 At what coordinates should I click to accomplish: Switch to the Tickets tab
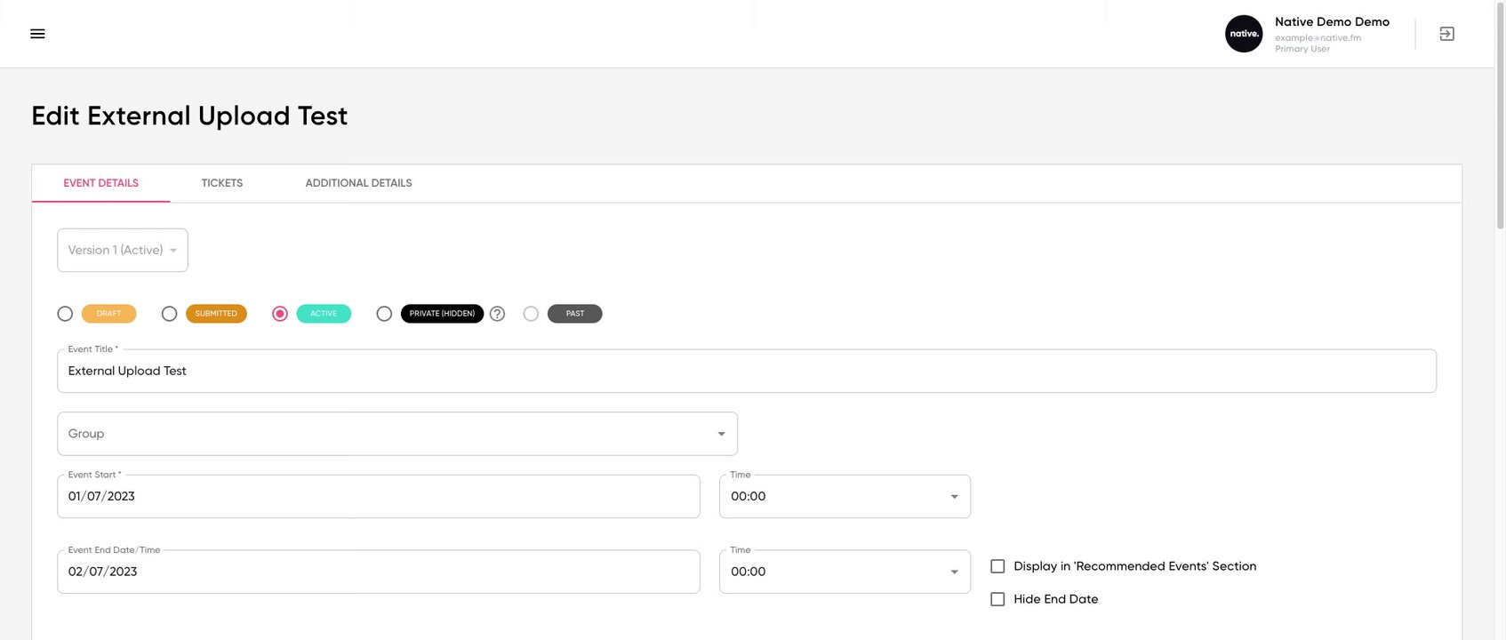click(221, 183)
